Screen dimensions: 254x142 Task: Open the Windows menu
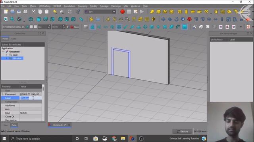[135, 6]
